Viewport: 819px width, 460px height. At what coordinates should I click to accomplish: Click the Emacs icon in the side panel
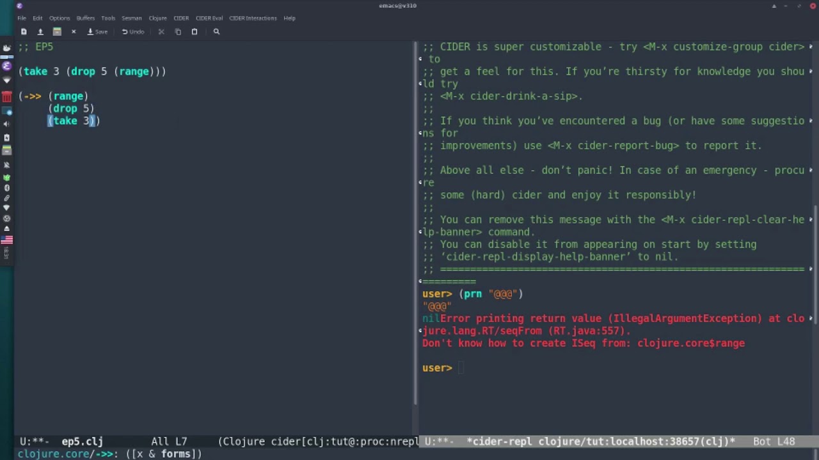pos(7,66)
